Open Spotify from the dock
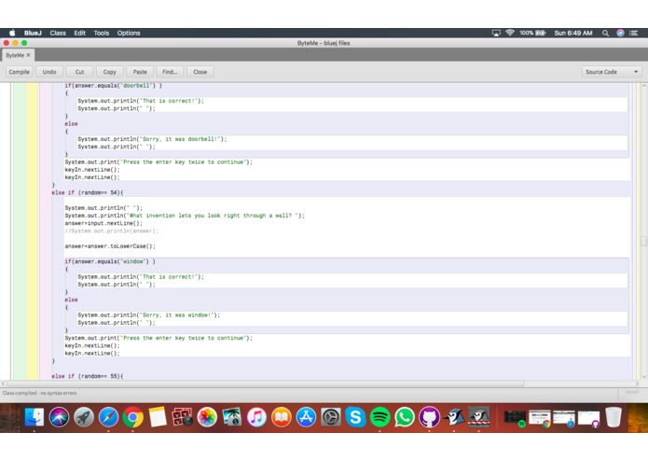 379,417
